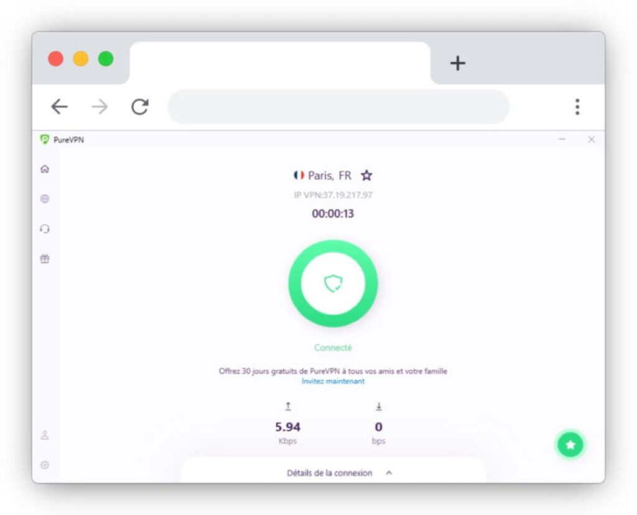637x515 pixels.
Task: Click the Connecté status text
Action: (x=333, y=348)
